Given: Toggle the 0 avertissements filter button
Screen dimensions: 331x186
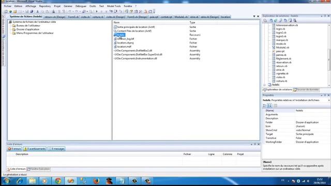Looking at the screenshot, I should click(x=35, y=149).
